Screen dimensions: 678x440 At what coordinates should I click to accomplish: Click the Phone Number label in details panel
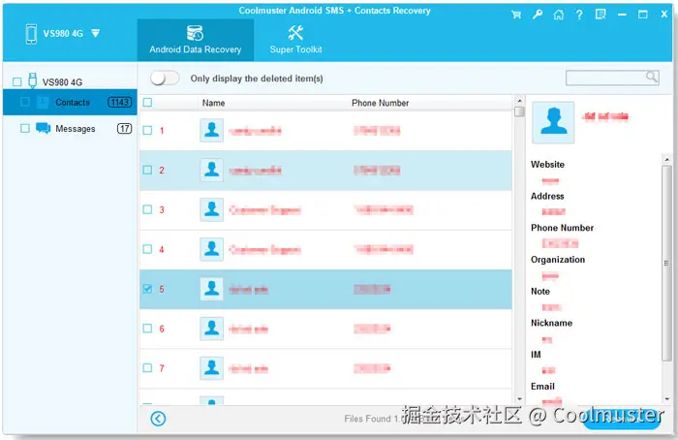click(562, 228)
